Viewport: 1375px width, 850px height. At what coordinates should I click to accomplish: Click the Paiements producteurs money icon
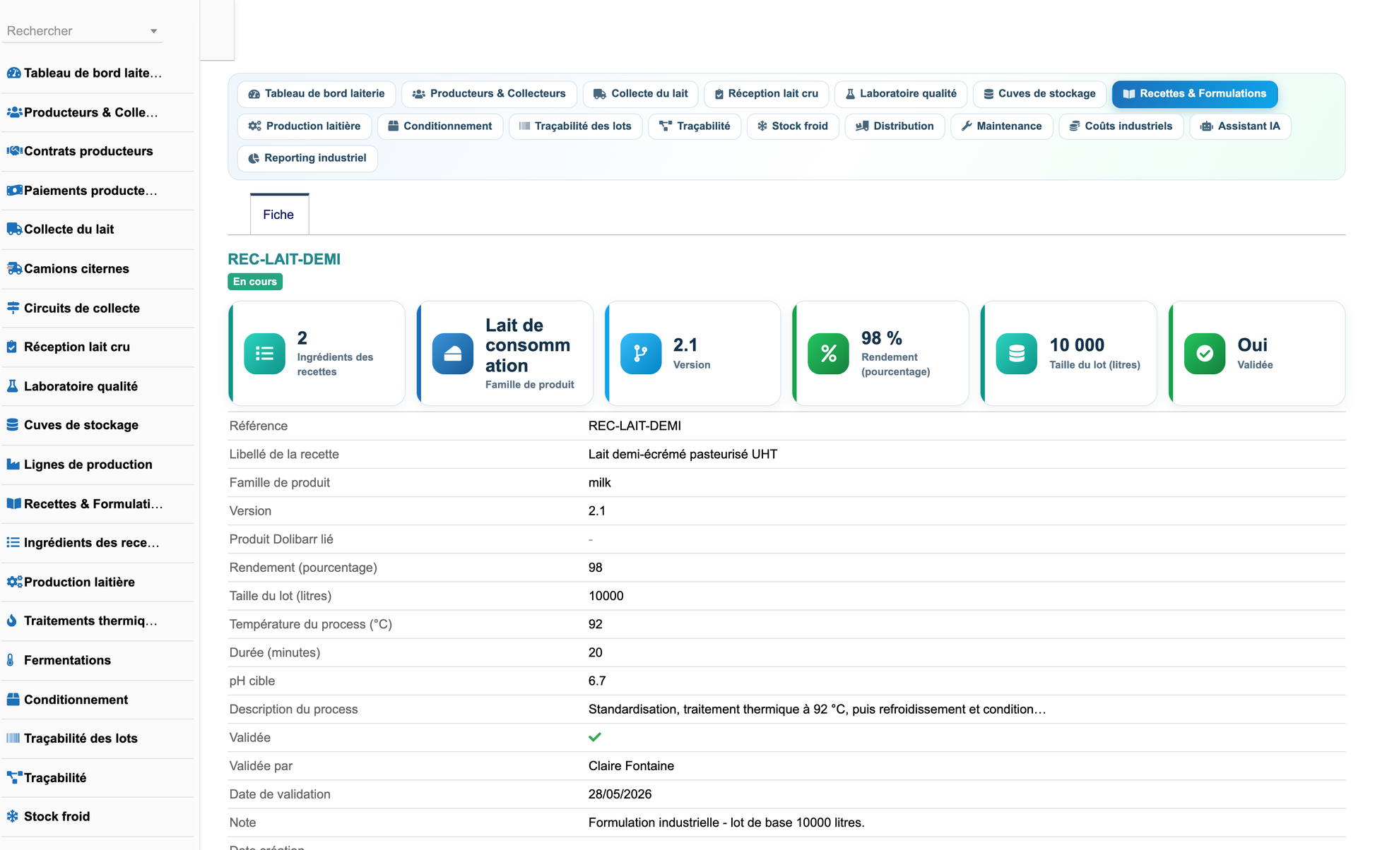tap(14, 191)
